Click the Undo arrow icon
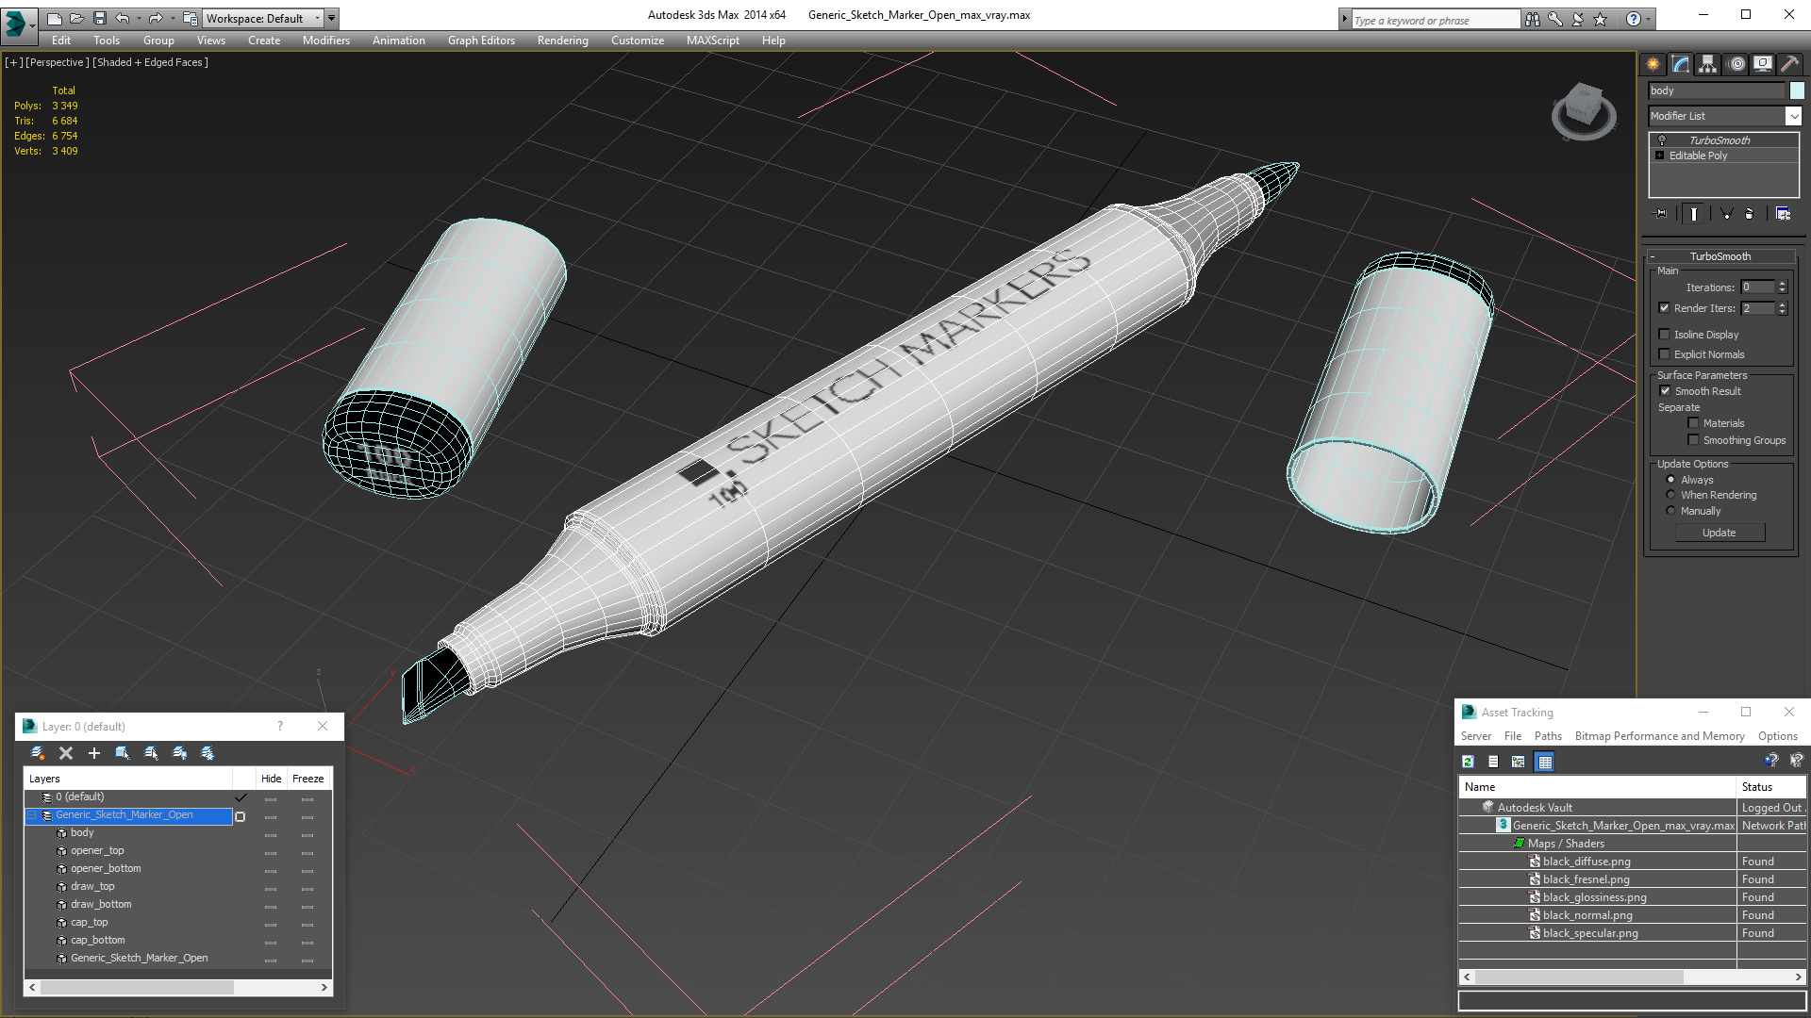This screenshot has height=1018, width=1811. (123, 18)
